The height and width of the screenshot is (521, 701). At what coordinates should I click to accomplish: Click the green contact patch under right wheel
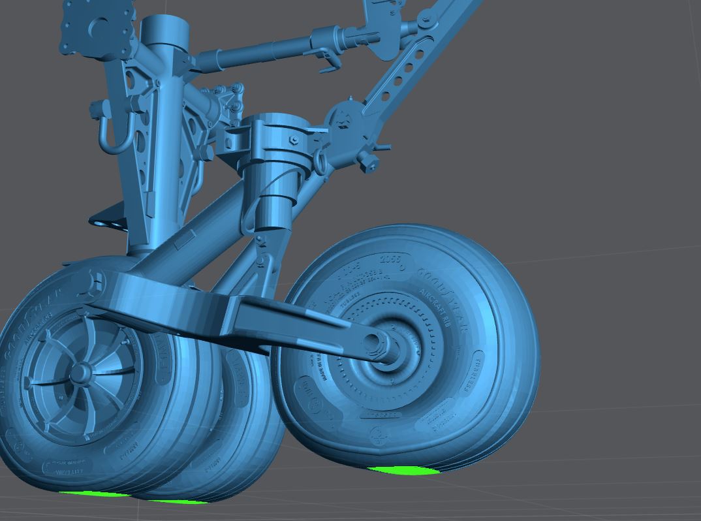click(403, 470)
